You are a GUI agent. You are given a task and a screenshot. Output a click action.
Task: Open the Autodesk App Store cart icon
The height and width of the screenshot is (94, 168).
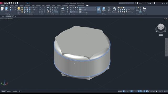click(148, 3)
